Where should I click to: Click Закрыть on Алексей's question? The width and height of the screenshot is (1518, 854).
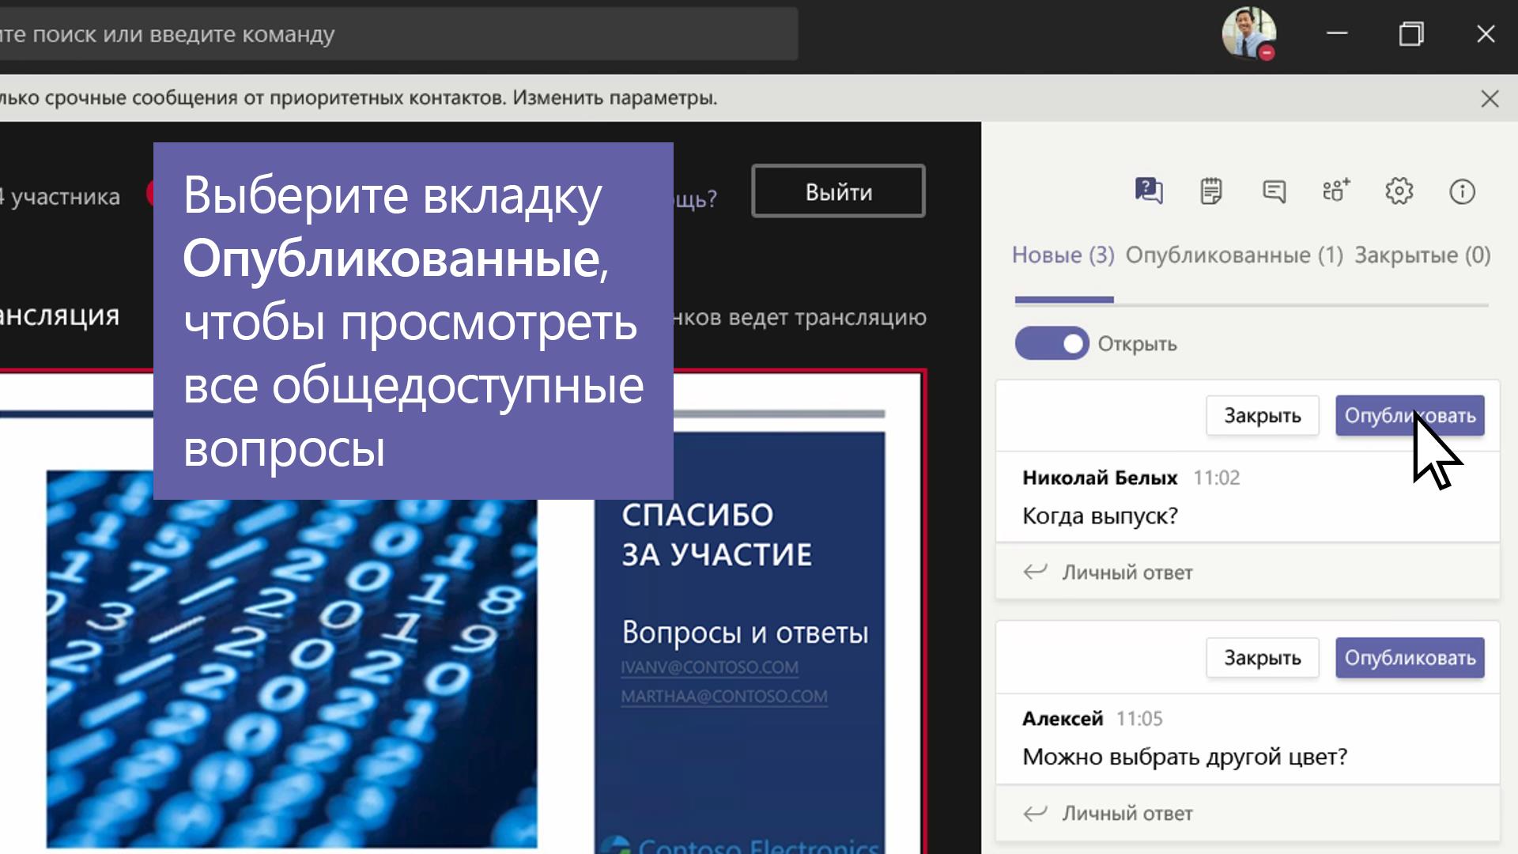coord(1263,658)
